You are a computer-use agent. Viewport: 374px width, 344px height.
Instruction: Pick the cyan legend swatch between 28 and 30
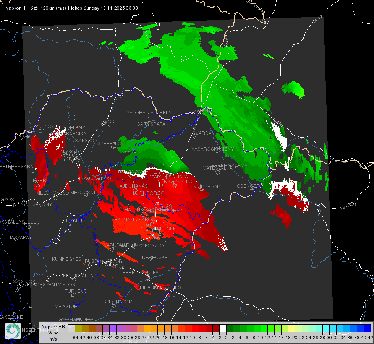pyautogui.click(x=326, y=328)
